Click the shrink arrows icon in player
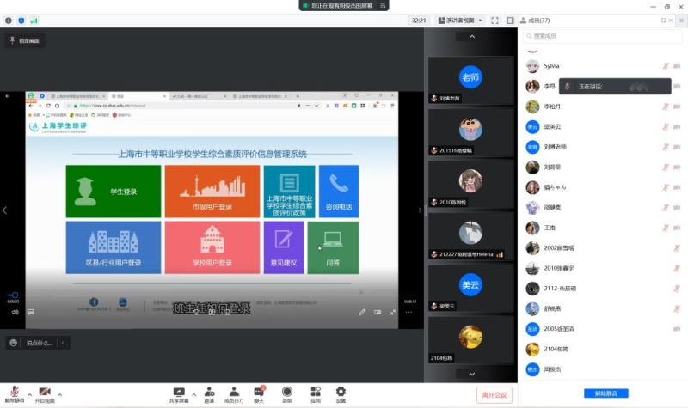688x408 pixels. (393, 312)
